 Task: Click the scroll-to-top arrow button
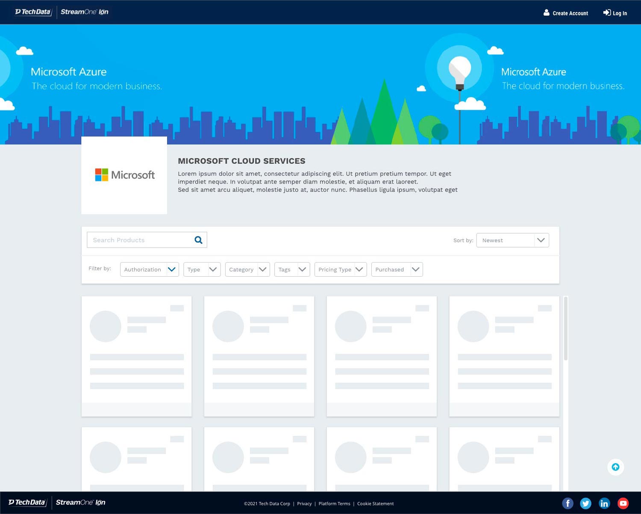[615, 467]
